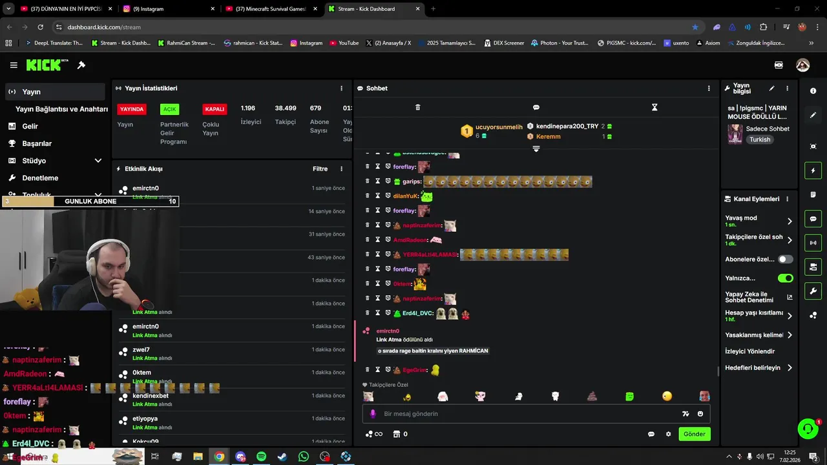
Task: Open Yayın Bağlantısı ve Anahtarı
Action: [x=61, y=109]
